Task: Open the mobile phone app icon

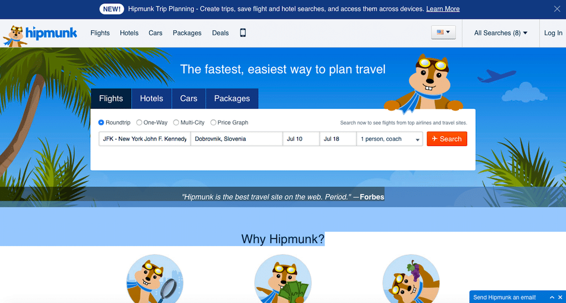Action: pyautogui.click(x=243, y=33)
